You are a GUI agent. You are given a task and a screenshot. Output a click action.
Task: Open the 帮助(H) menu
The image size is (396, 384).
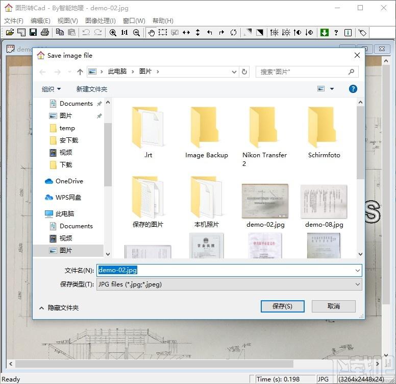(x=163, y=21)
